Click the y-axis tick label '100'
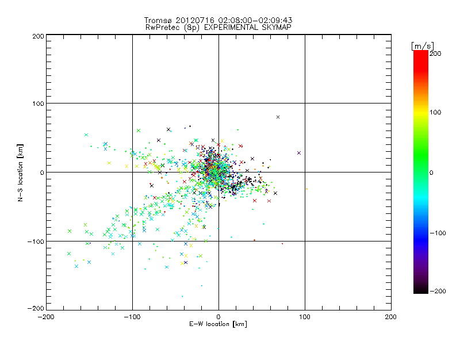Viewport: 460px width, 345px height. pyautogui.click(x=38, y=103)
